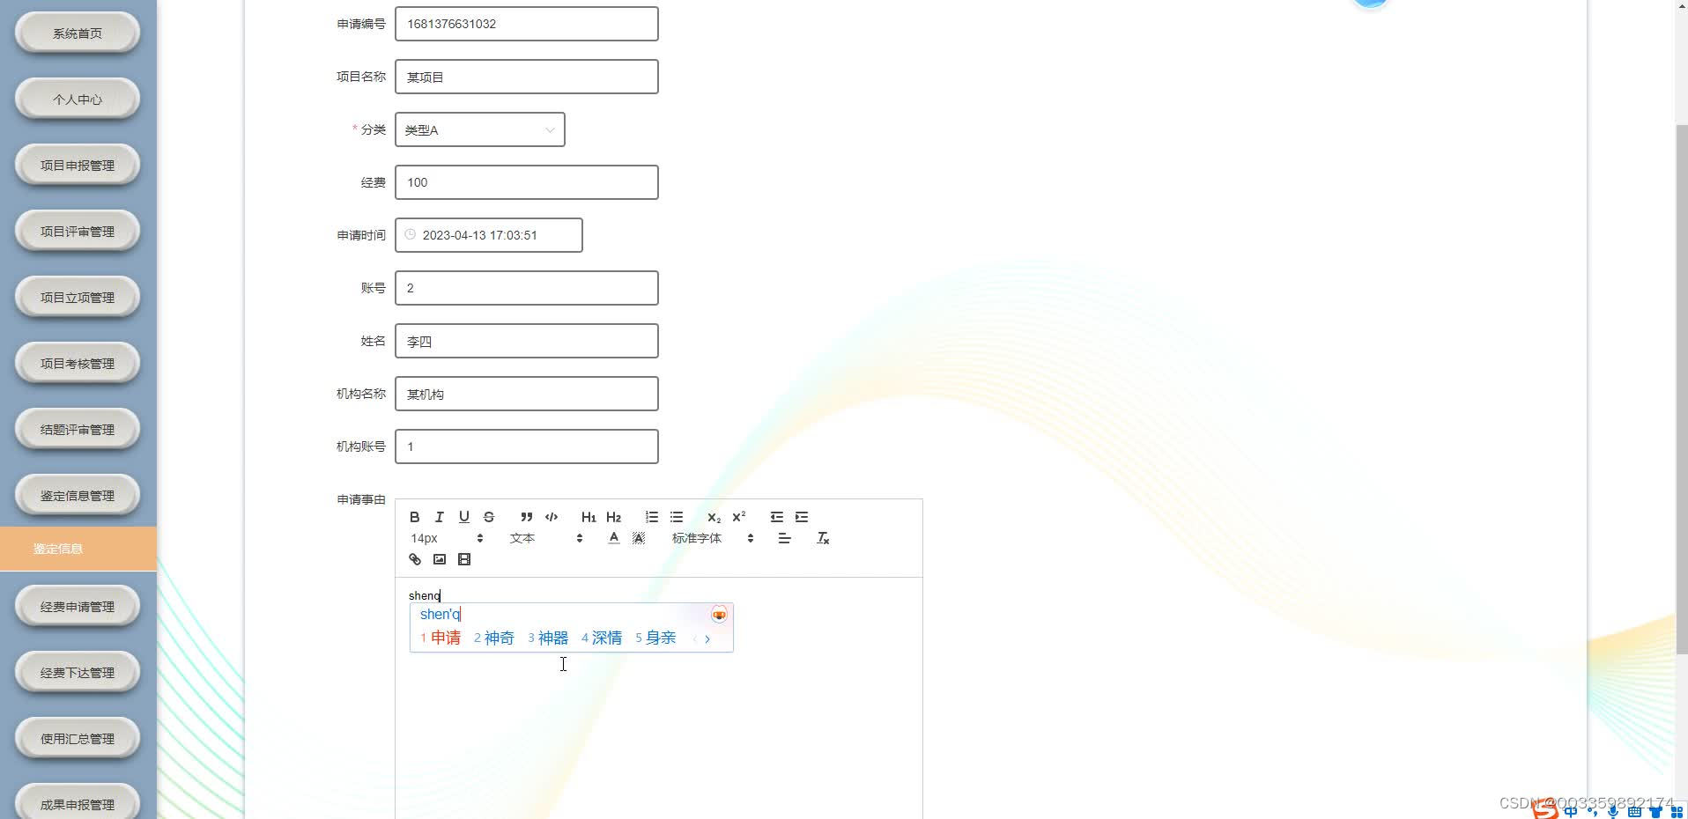Click the 申请编号 input field
Screen dimensions: 1688x819
coord(526,24)
